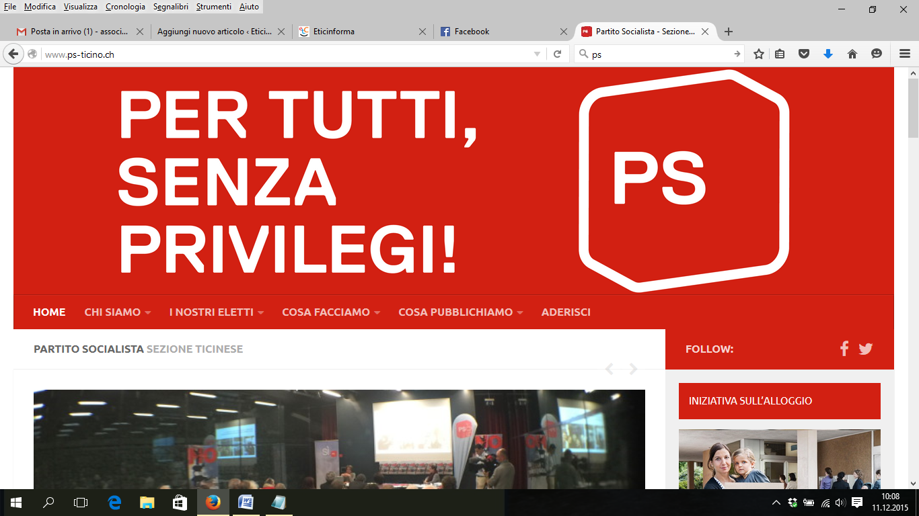The height and width of the screenshot is (516, 919).
Task: Save page to Pocket icon
Action: (804, 54)
